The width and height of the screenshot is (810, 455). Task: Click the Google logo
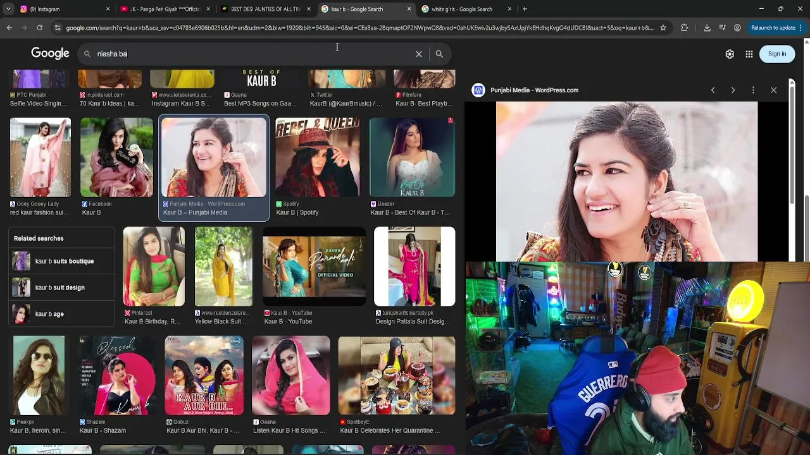(50, 54)
